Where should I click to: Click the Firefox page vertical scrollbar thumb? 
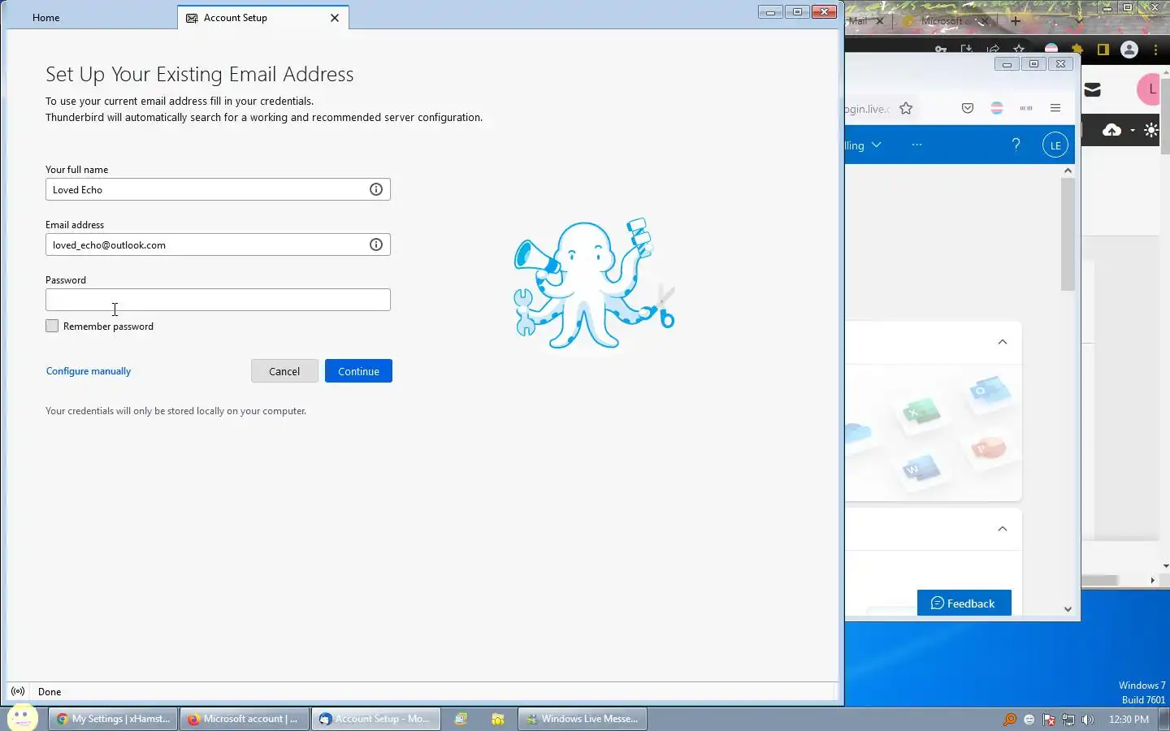pyautogui.click(x=1068, y=234)
